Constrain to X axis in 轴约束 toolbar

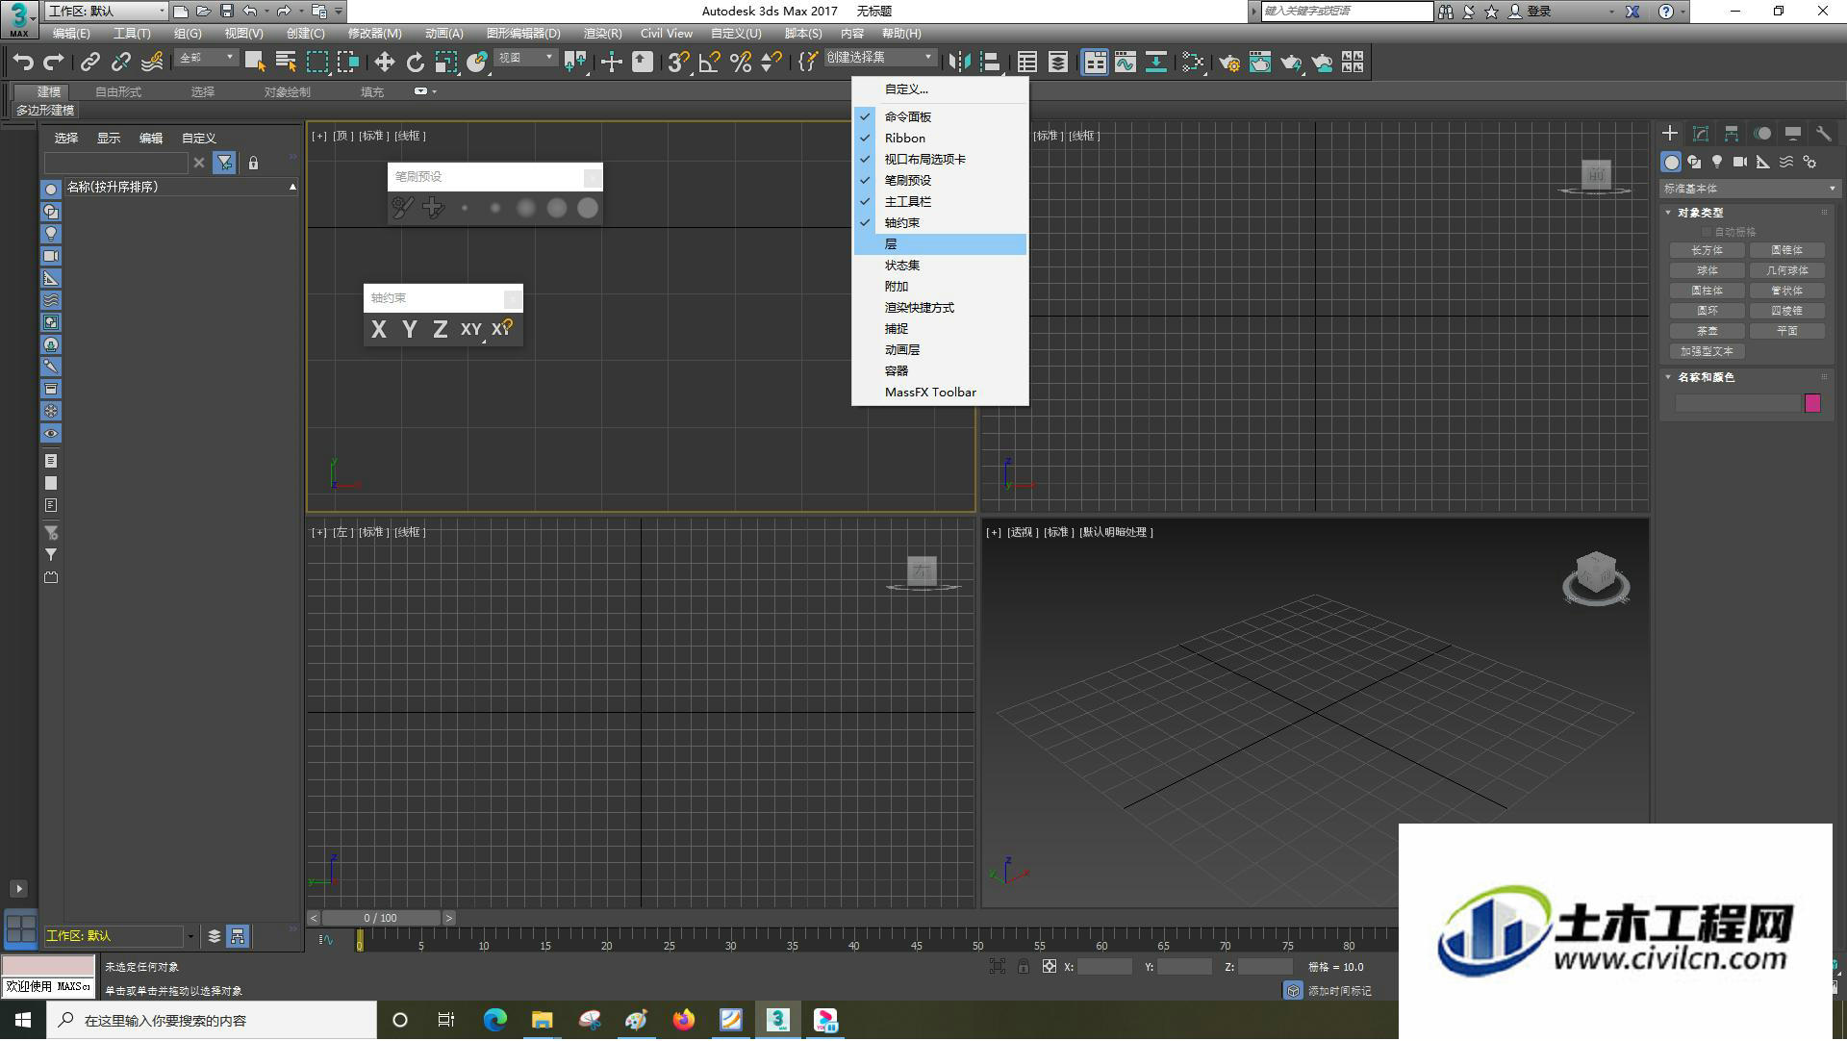379,330
